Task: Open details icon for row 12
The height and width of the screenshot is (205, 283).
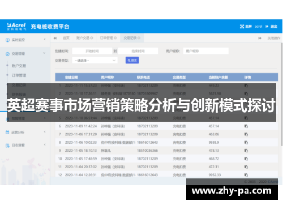Action: pyautogui.click(x=246, y=175)
